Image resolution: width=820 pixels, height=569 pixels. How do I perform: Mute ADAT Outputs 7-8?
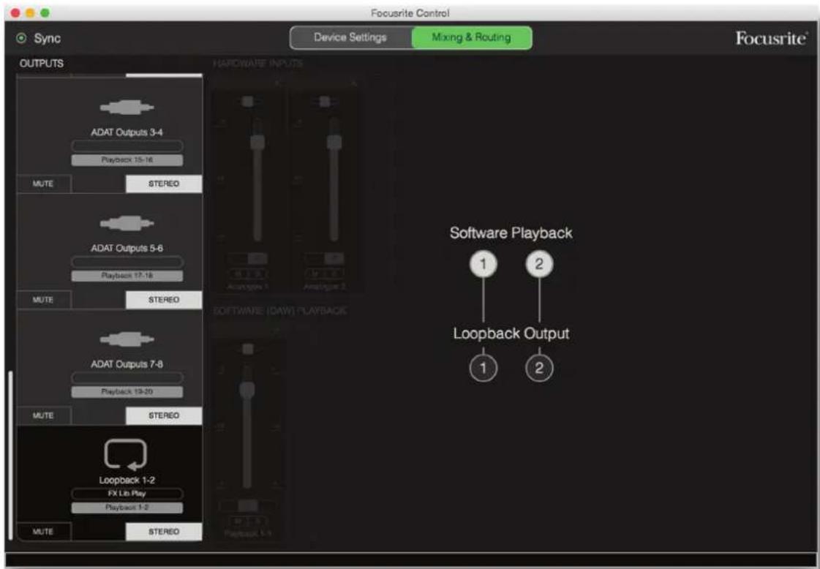43,415
